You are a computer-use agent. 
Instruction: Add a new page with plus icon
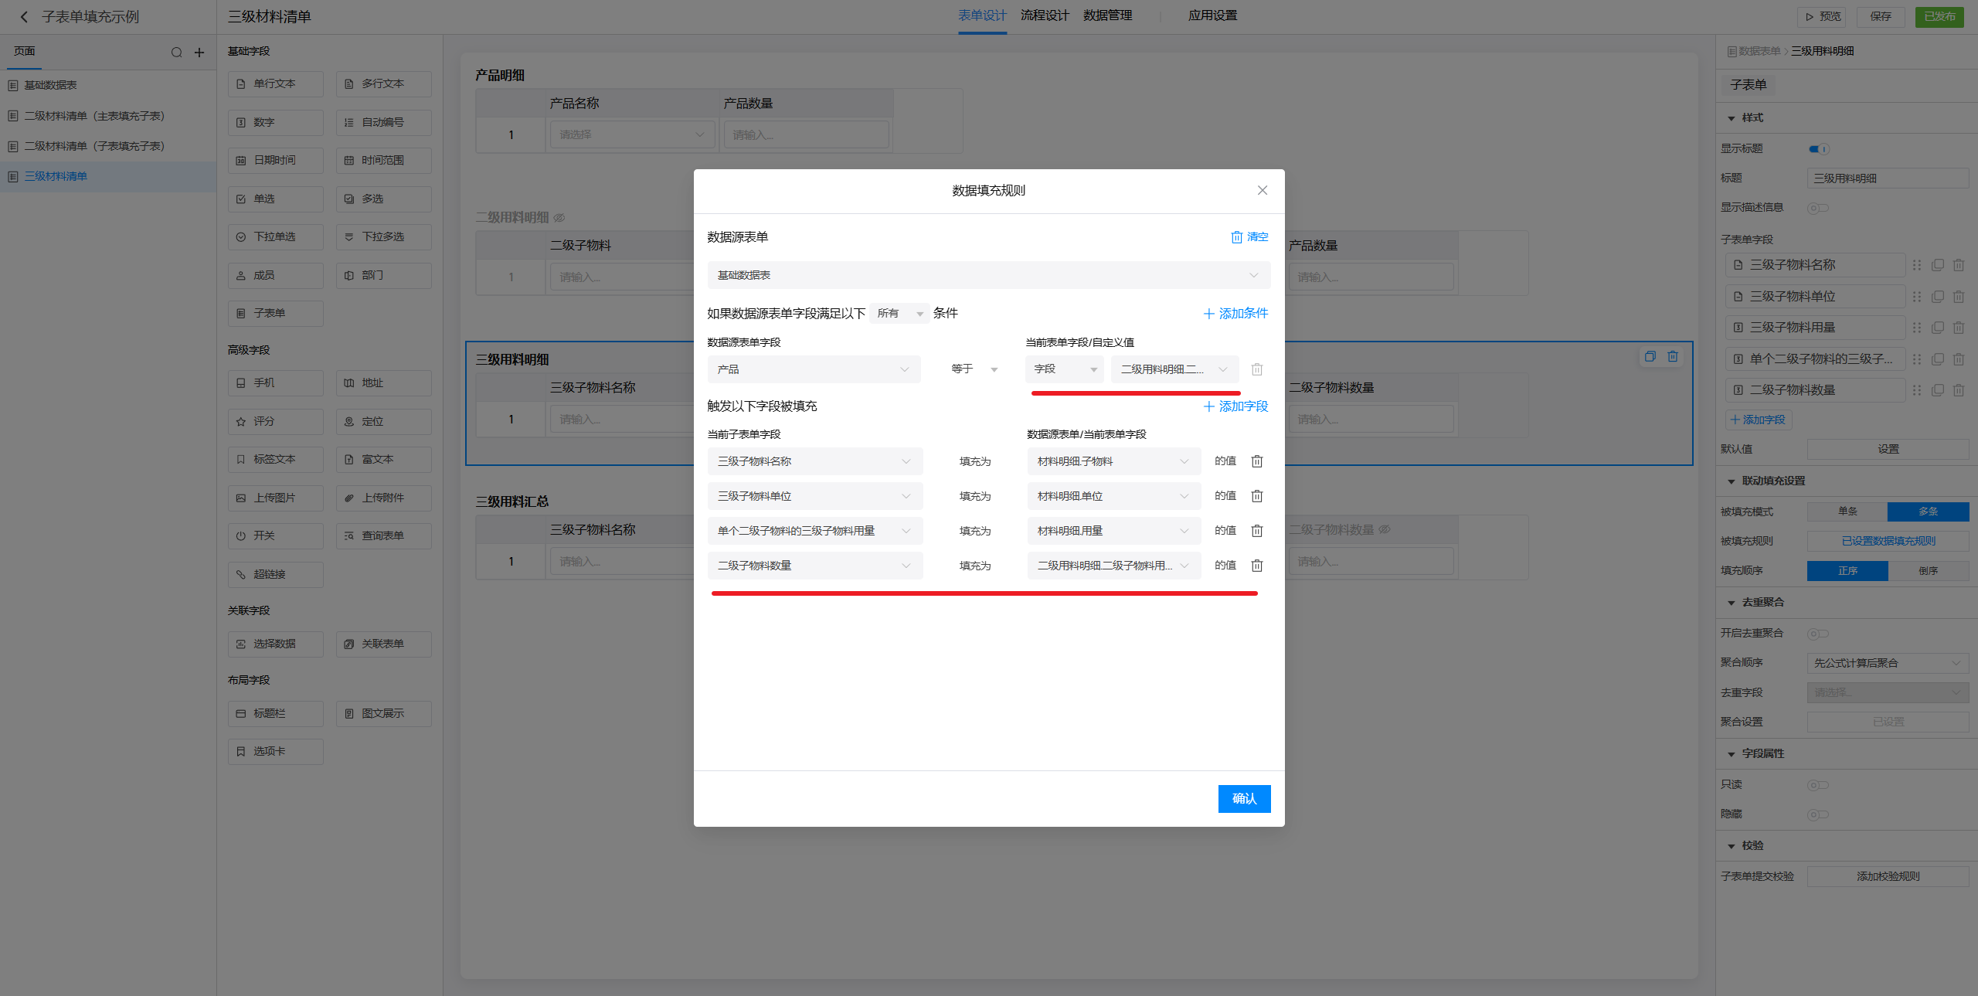[199, 53]
